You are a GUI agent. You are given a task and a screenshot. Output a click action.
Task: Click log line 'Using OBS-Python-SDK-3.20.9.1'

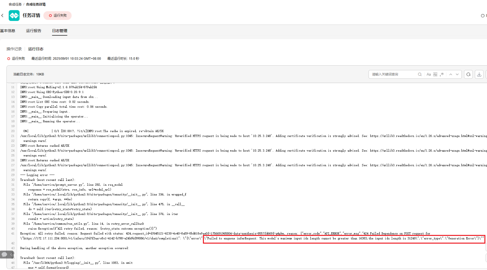click(52, 92)
